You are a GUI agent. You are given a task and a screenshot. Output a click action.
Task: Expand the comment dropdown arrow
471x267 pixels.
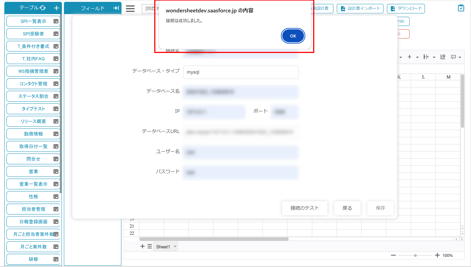click(460, 57)
